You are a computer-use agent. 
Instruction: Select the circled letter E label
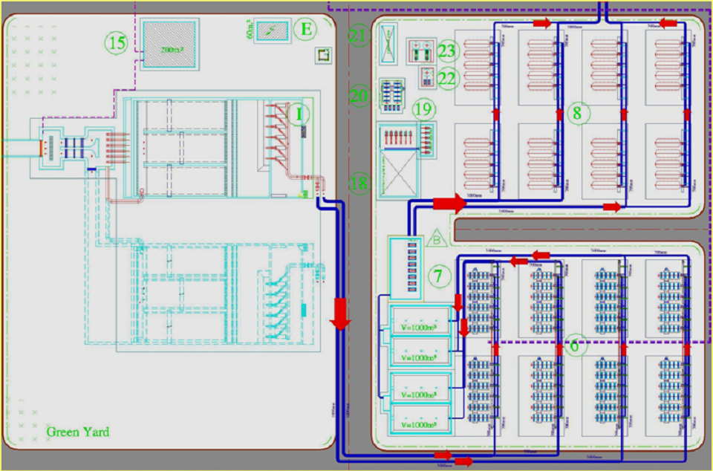pos(303,30)
